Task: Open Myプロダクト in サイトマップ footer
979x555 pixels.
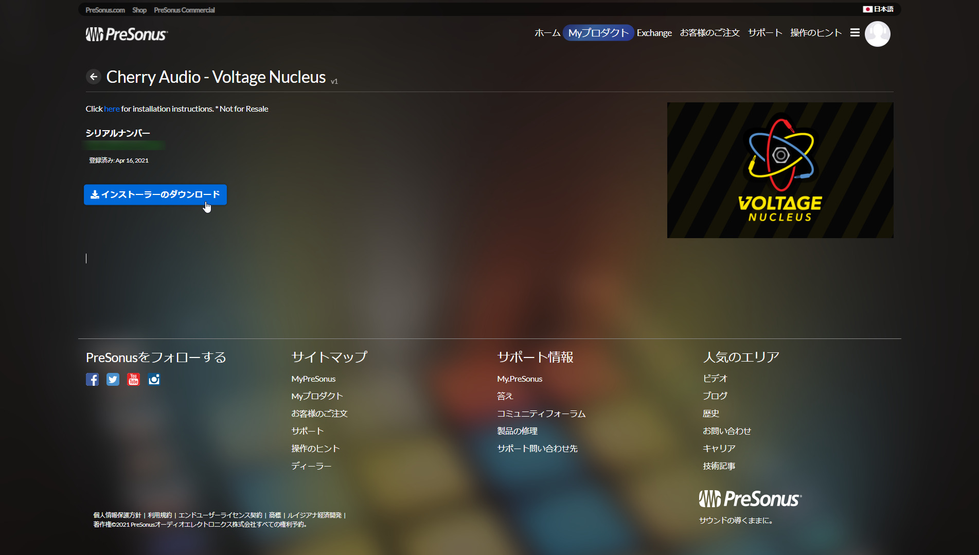Action: (317, 396)
